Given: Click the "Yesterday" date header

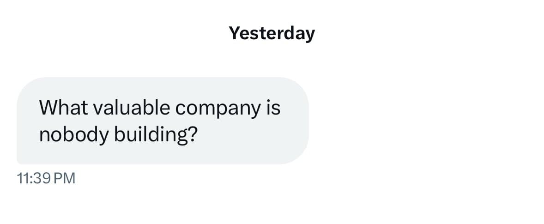Looking at the screenshot, I should click(x=272, y=33).
